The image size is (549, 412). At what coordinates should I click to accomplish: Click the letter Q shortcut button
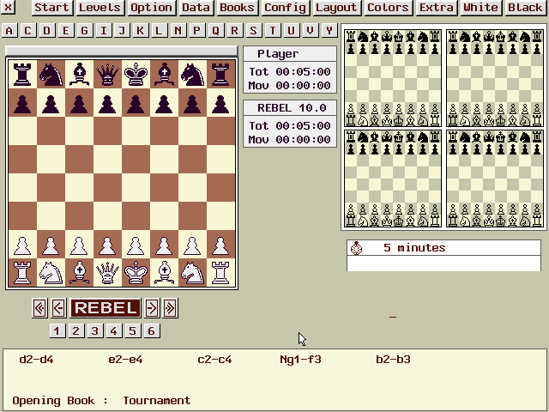[x=215, y=31]
